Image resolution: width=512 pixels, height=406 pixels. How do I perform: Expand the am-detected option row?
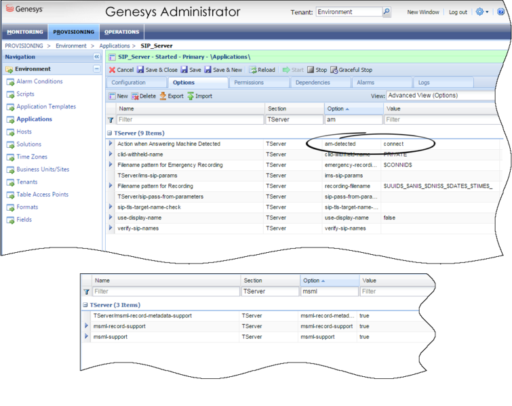tap(111, 144)
